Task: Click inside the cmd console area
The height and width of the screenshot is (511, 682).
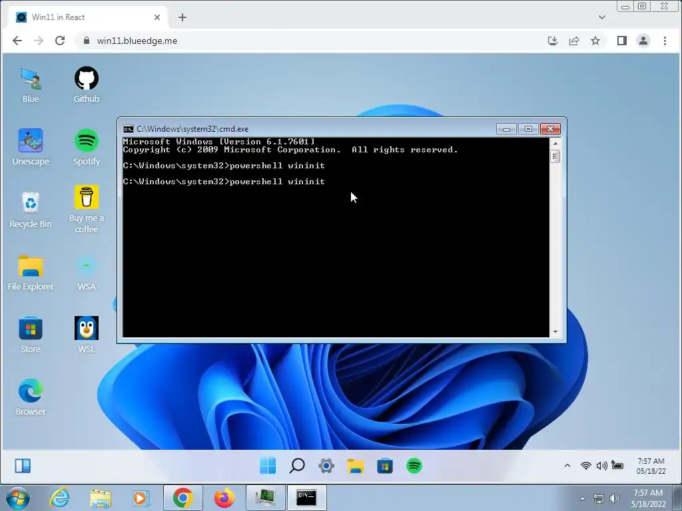Action: [x=336, y=238]
